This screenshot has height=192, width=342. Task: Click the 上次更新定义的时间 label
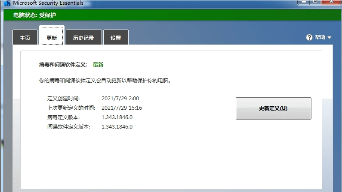pyautogui.click(x=71, y=108)
